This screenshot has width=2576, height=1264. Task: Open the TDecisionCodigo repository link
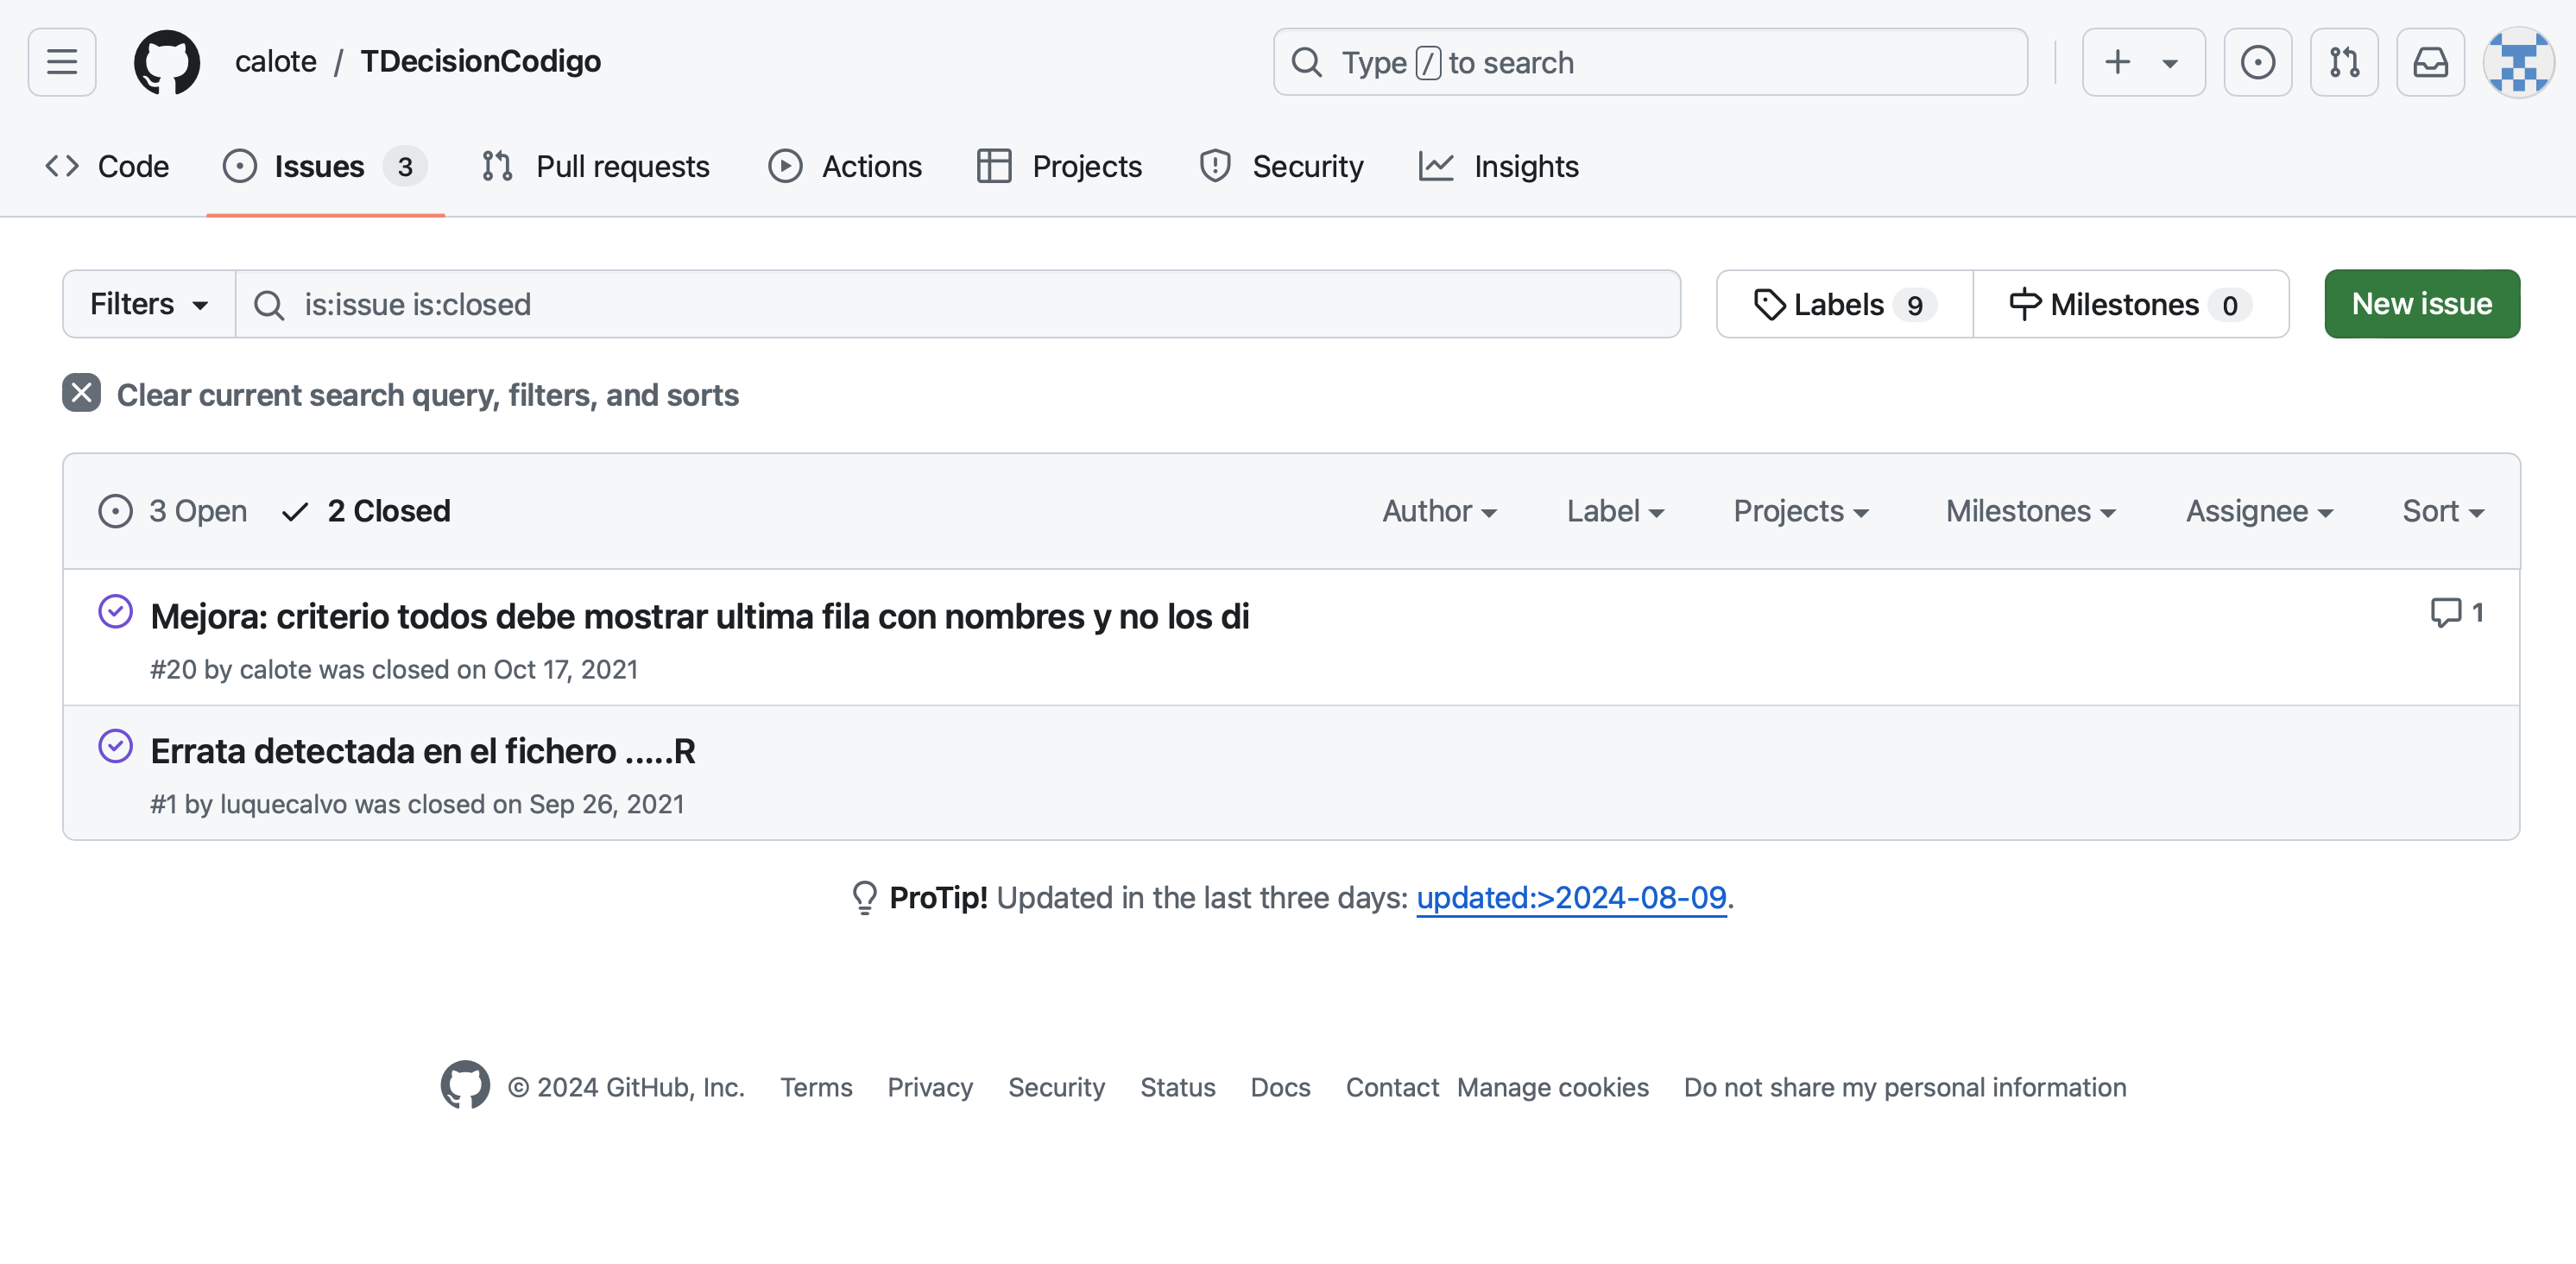click(x=480, y=61)
